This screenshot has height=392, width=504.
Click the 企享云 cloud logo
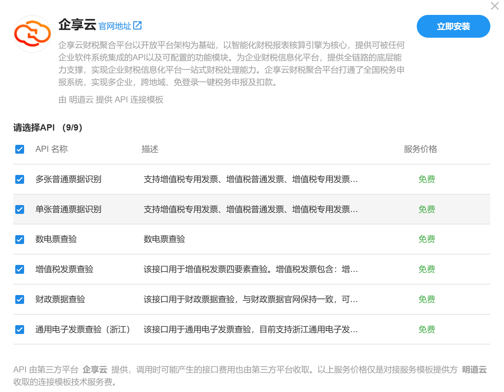32,34
